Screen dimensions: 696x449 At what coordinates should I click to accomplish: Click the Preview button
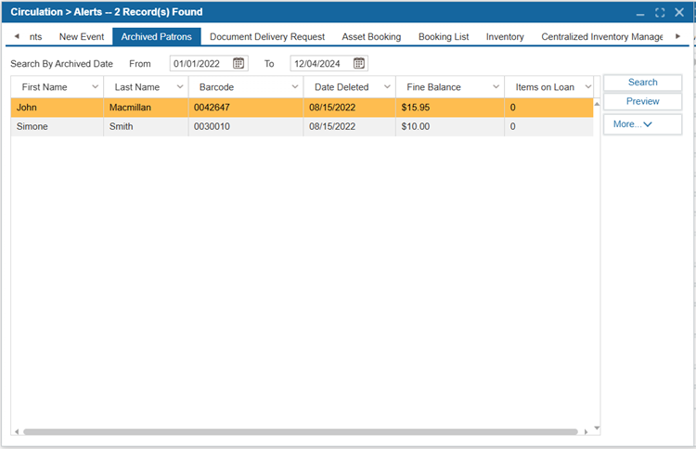[642, 101]
